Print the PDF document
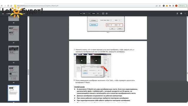Image resolution: width=188 pixels, height=106 pixels. click(x=181, y=14)
